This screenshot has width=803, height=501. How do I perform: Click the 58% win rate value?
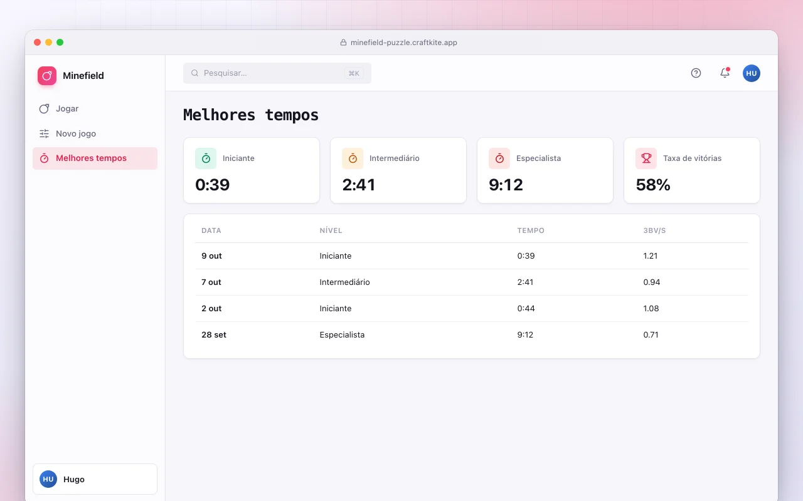653,185
